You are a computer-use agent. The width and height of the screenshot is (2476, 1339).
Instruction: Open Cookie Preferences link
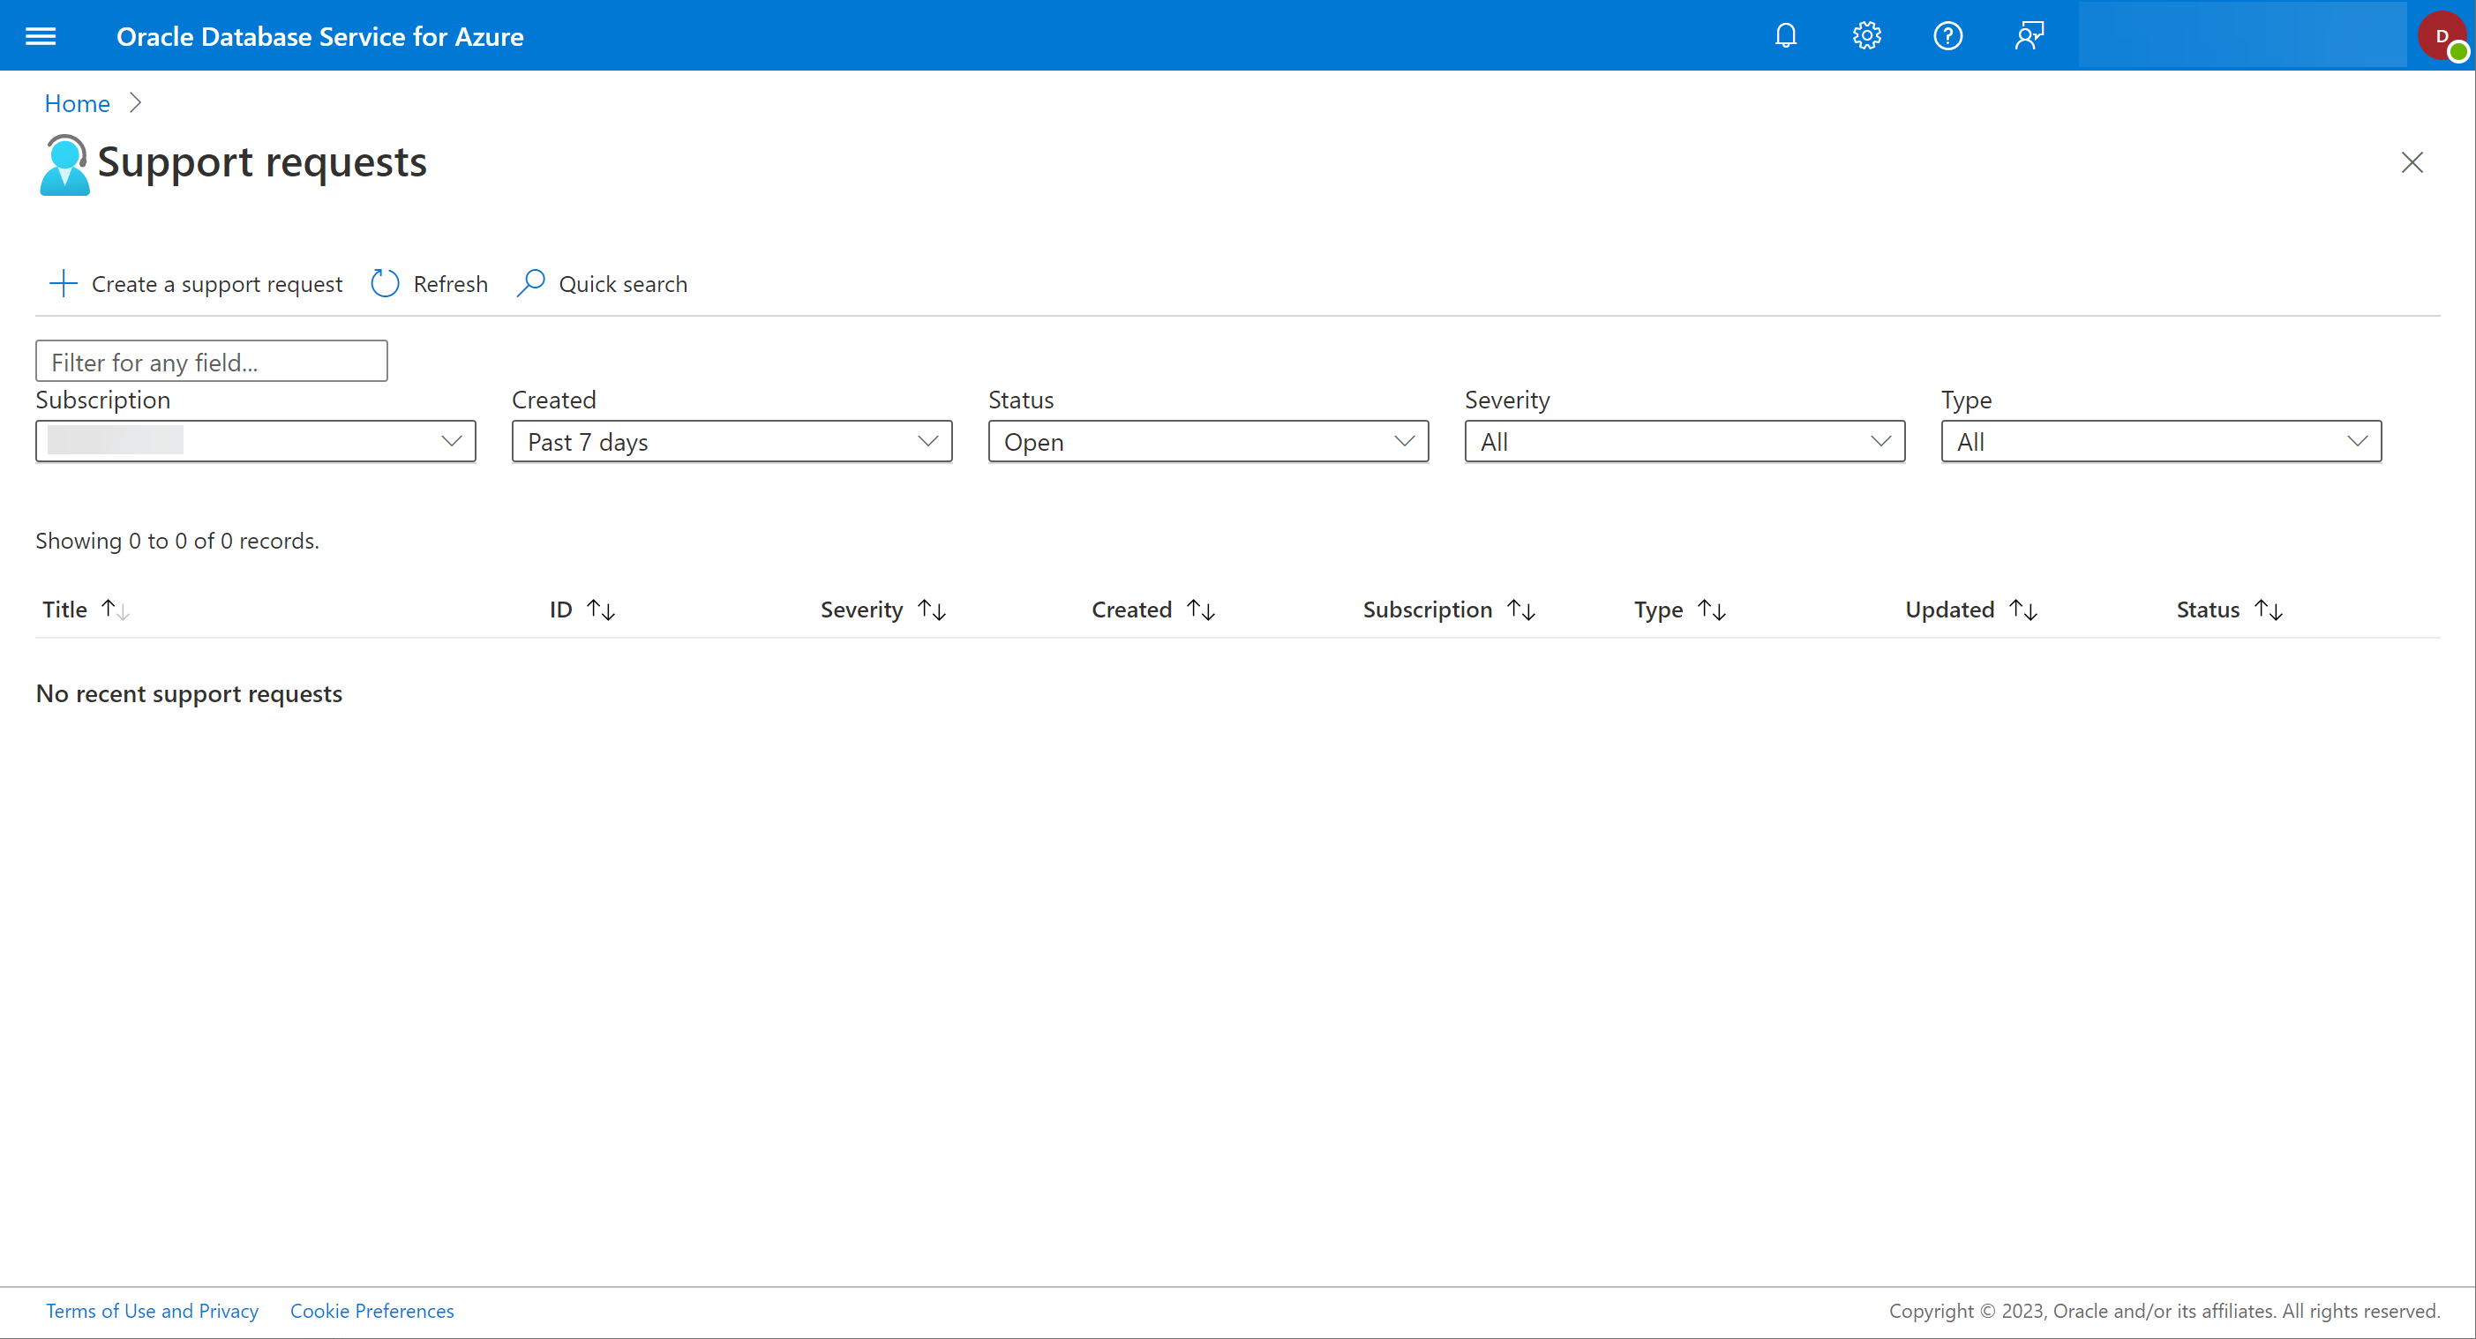[x=372, y=1311]
